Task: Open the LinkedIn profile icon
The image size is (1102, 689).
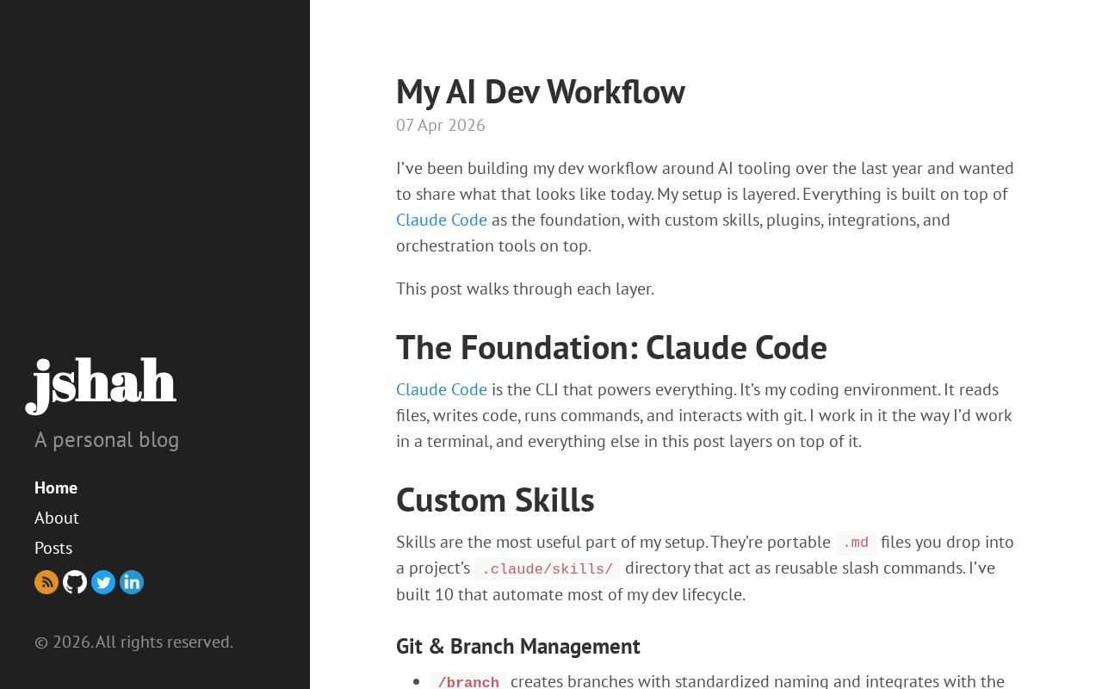Action: pos(132,582)
